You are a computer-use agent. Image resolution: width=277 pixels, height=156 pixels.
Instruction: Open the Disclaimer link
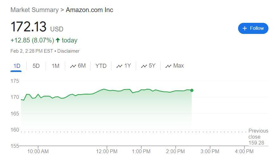68,51
